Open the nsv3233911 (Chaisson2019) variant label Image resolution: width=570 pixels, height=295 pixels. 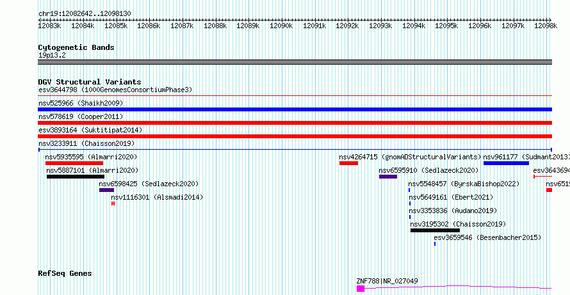click(86, 143)
